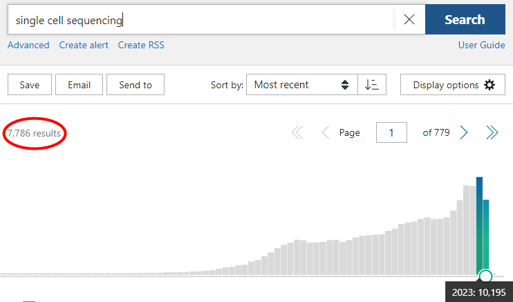Open the Advanced search link

point(28,45)
